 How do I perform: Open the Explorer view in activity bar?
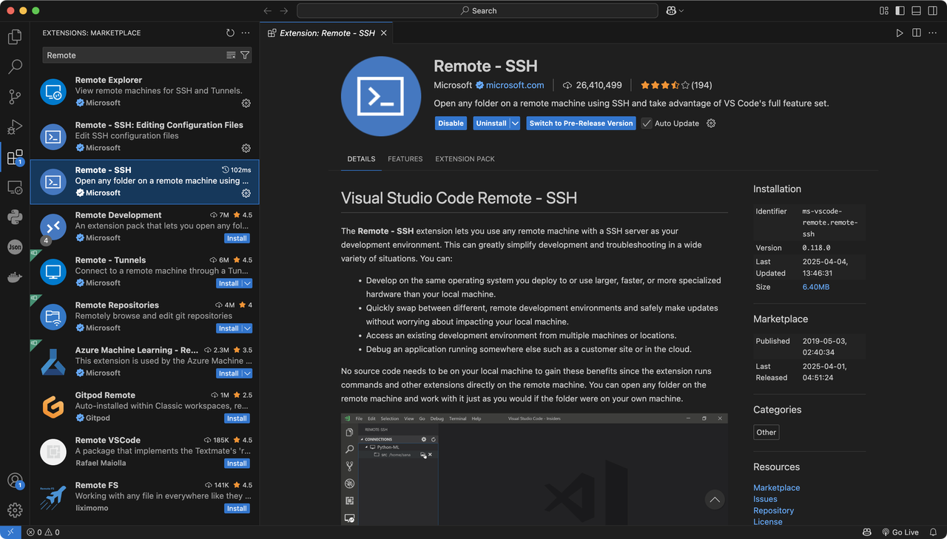[15, 36]
